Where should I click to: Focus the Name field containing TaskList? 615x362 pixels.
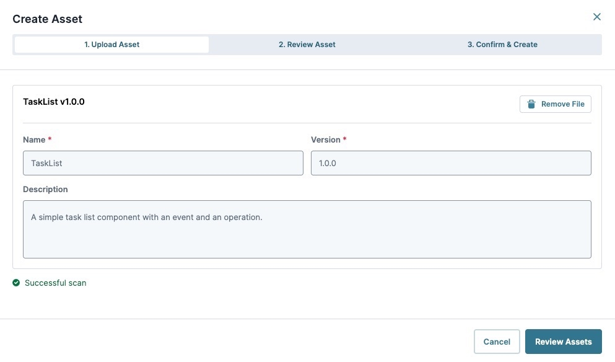point(163,163)
